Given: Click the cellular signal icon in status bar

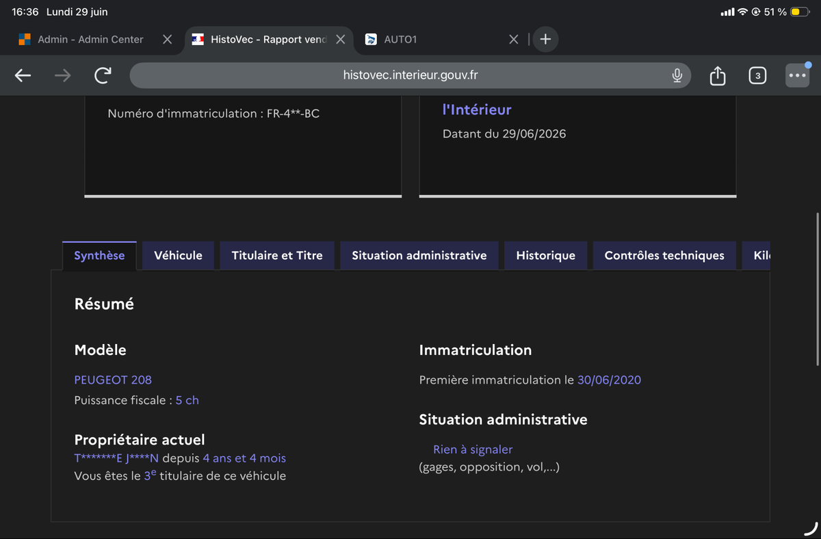Looking at the screenshot, I should pos(727,12).
